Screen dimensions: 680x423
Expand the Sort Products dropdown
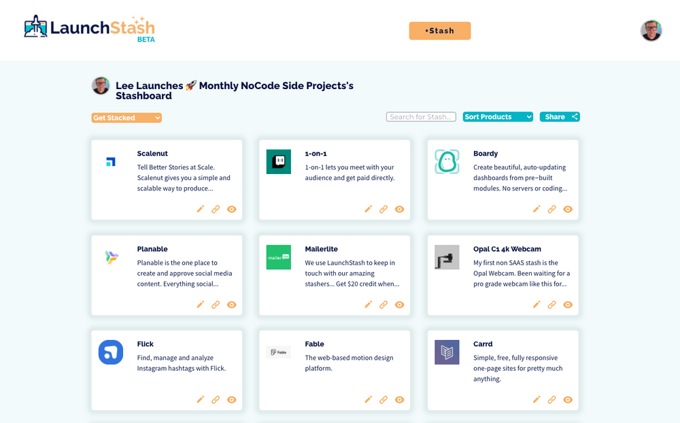point(497,116)
